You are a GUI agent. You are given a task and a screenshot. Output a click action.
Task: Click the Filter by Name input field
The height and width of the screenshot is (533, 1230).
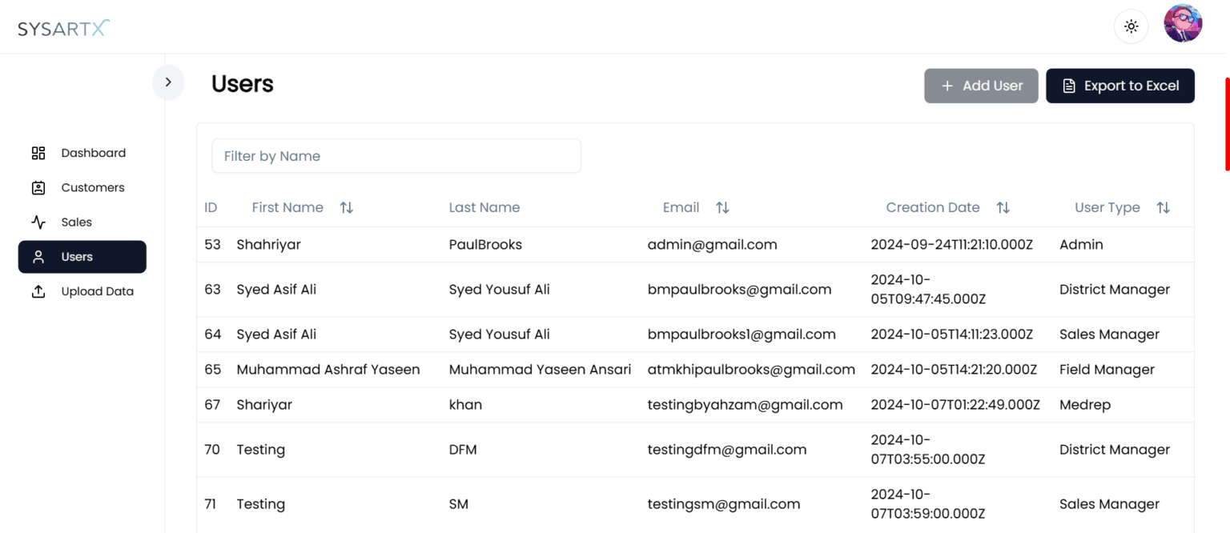tap(396, 155)
